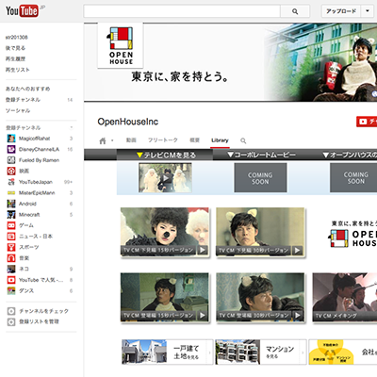Click the OPEN HOUSE logo in banner
377x377 pixels.
pos(121,45)
